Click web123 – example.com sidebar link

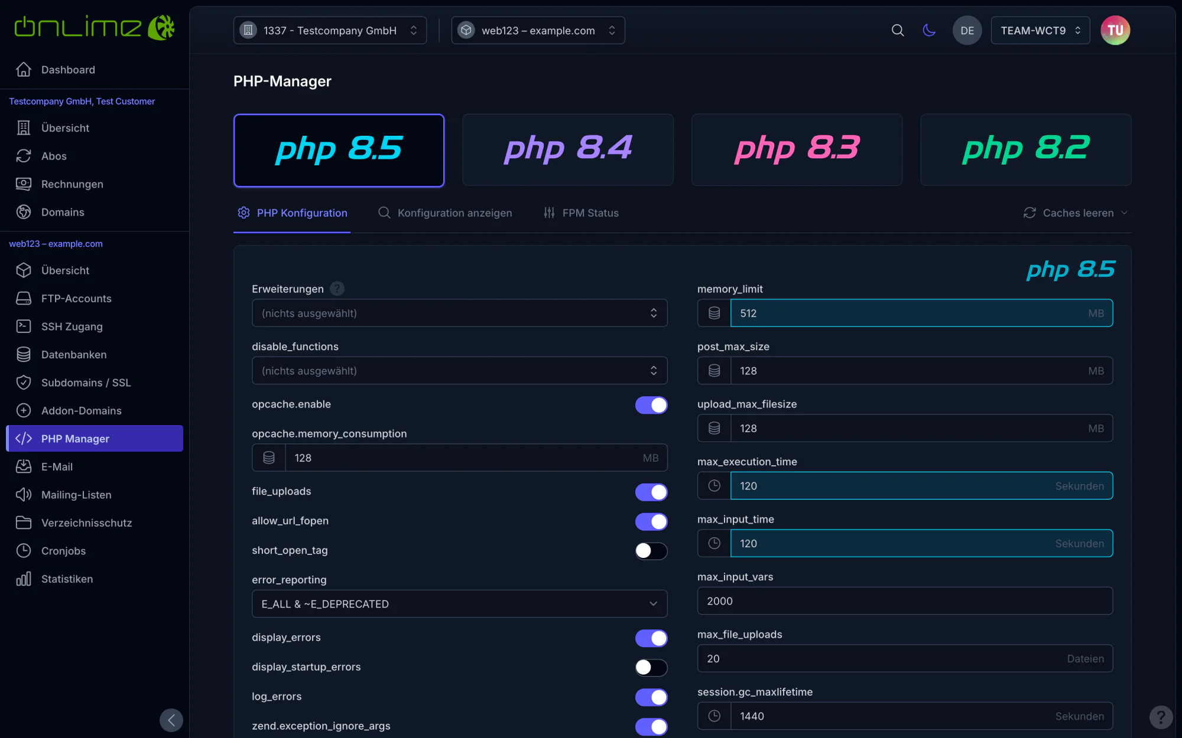click(x=56, y=244)
